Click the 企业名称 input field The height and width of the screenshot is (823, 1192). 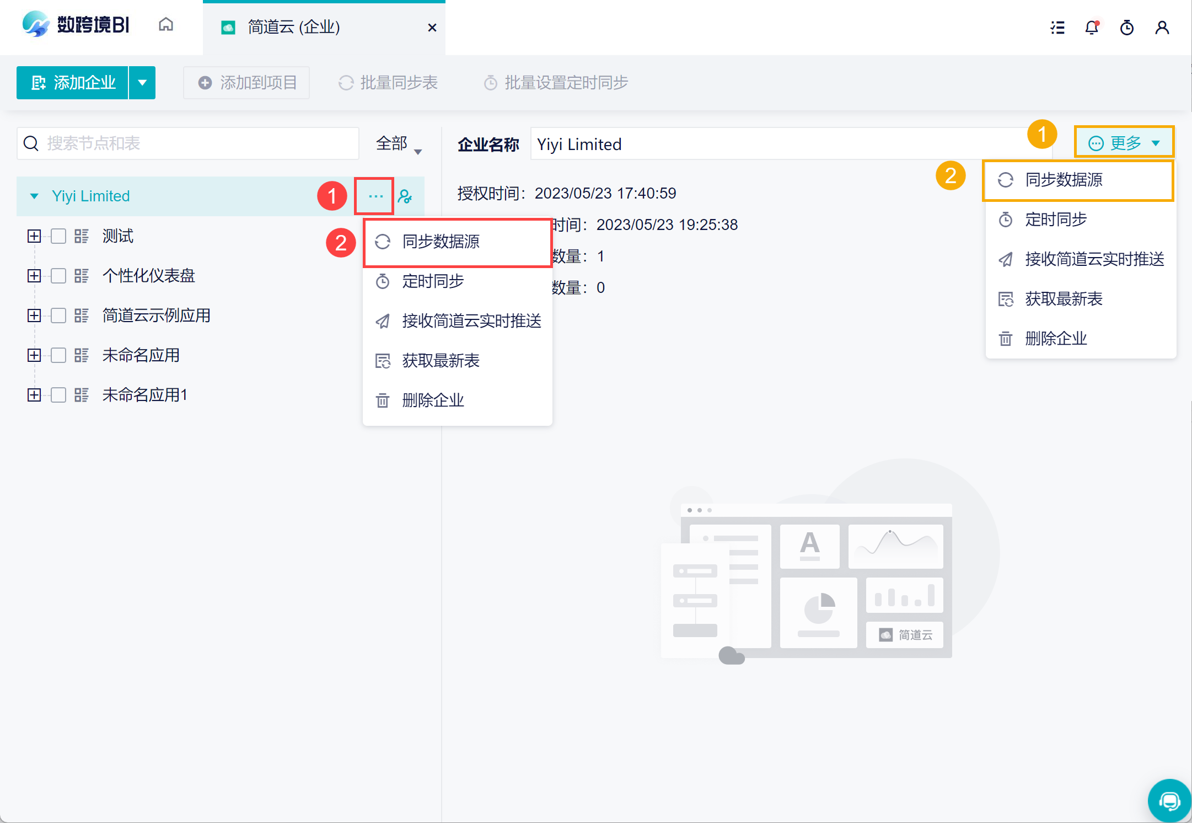point(791,144)
